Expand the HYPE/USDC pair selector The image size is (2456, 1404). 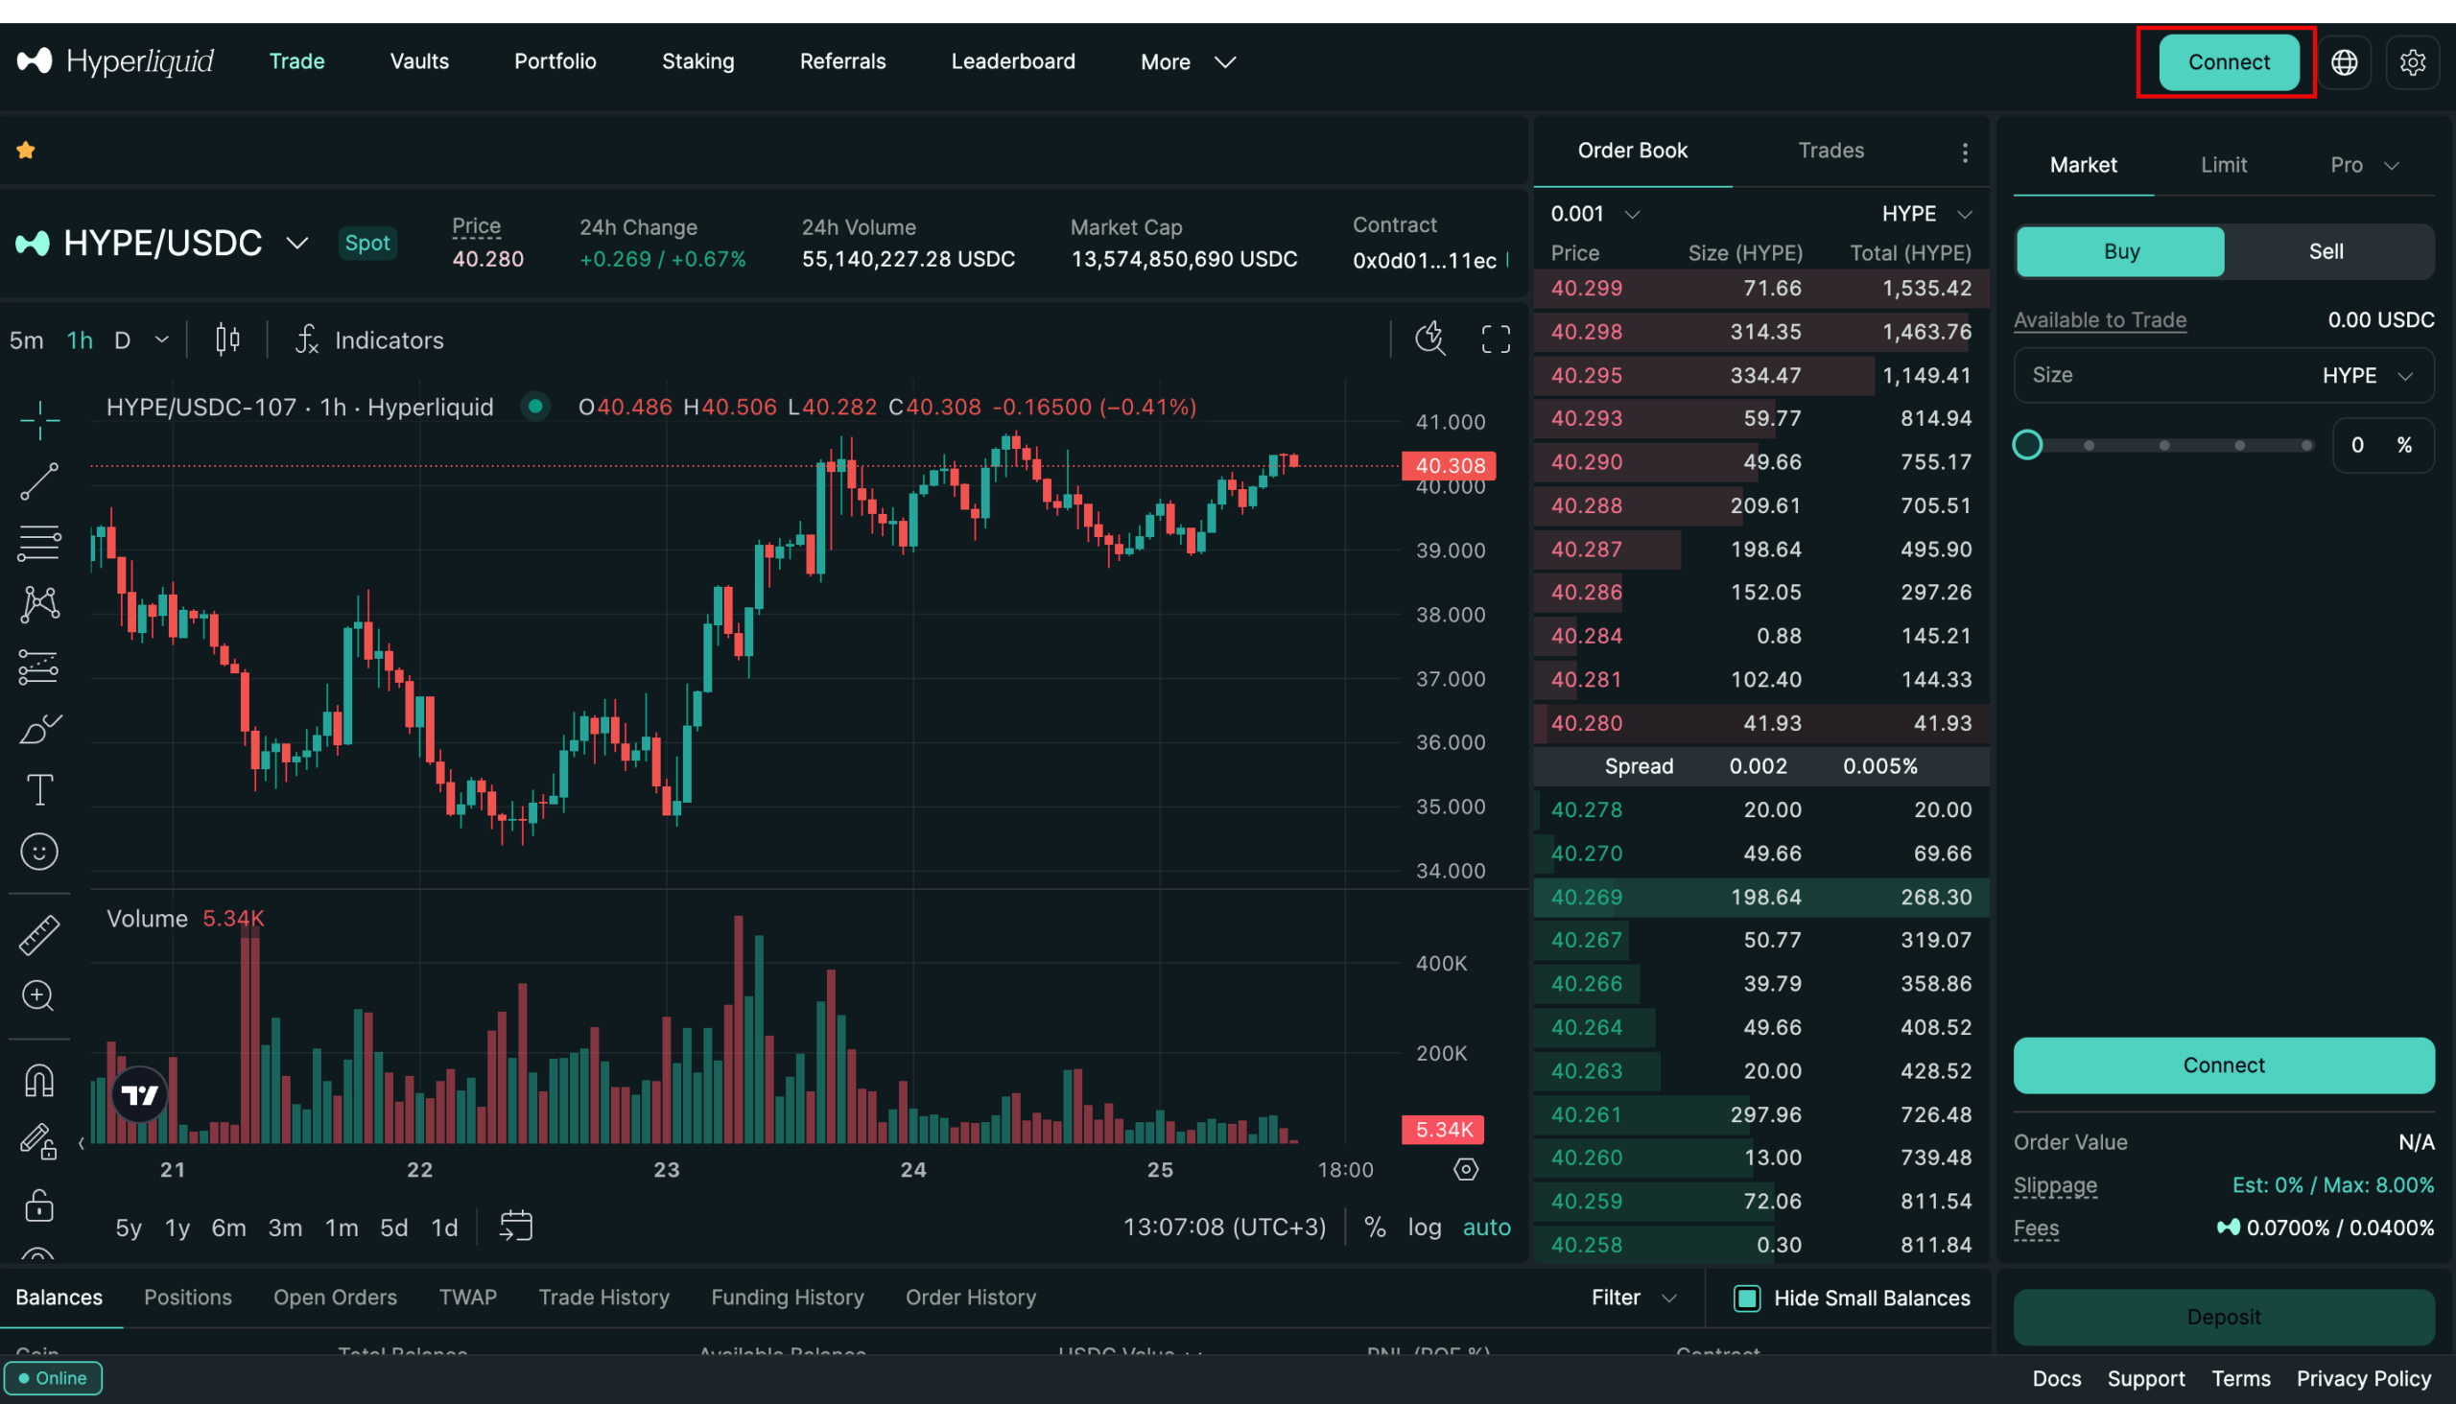(x=297, y=243)
